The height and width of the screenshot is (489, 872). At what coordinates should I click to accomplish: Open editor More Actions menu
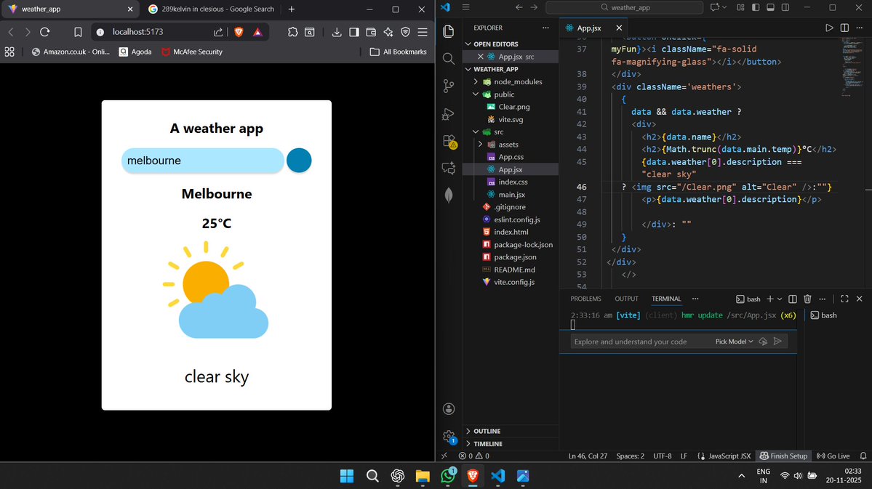[860, 28]
